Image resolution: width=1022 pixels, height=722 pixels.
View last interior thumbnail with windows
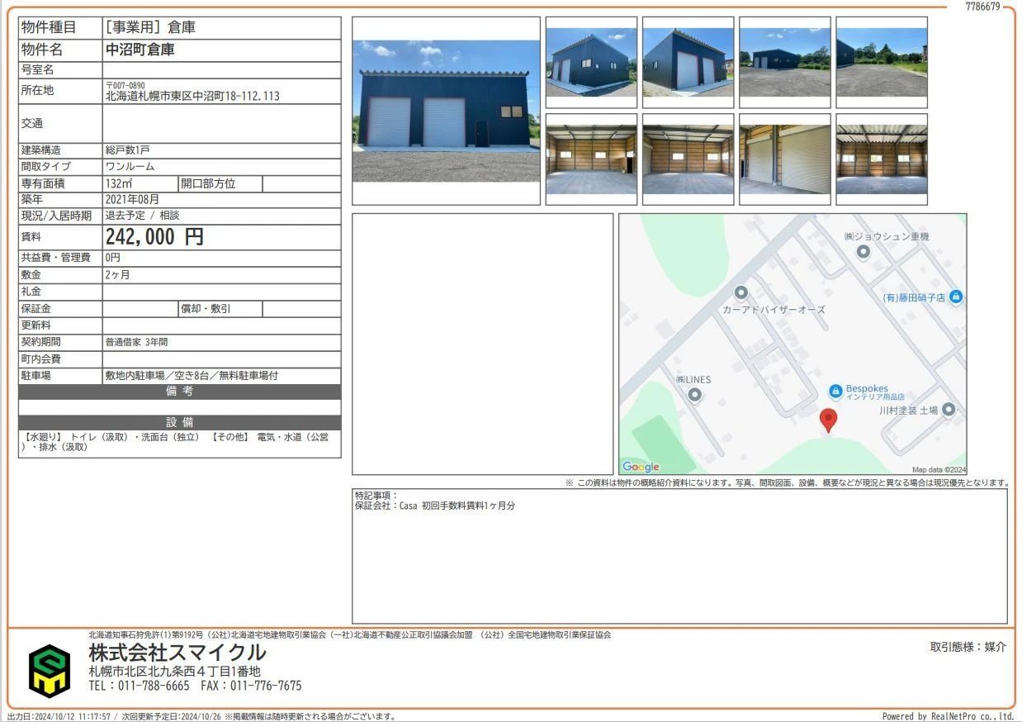click(882, 159)
